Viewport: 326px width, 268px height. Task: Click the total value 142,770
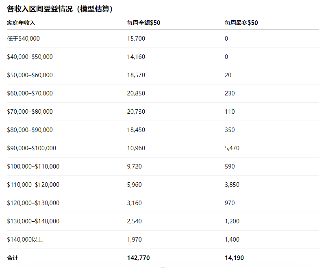point(139,258)
